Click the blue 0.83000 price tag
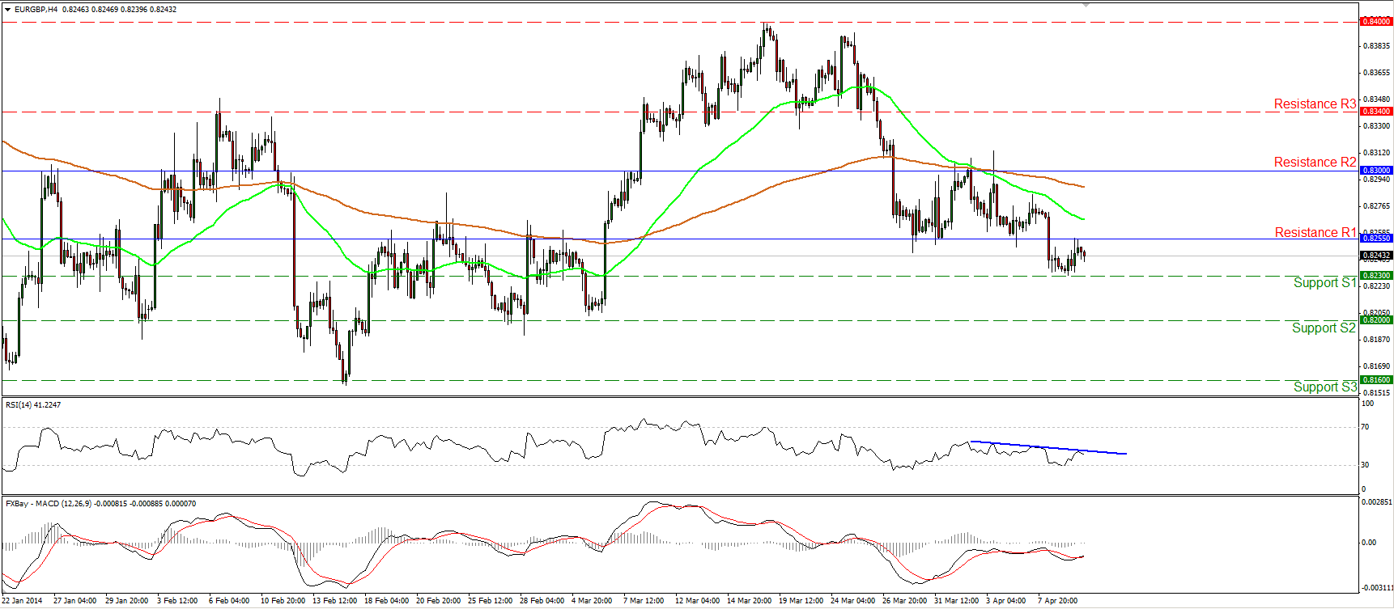The height and width of the screenshot is (609, 1394). pos(1376,171)
